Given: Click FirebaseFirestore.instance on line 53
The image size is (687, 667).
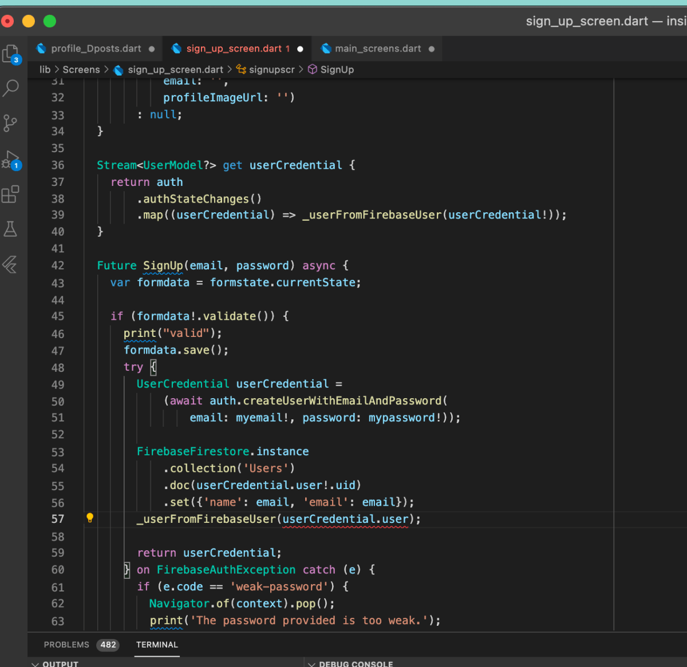Looking at the screenshot, I should [x=223, y=451].
